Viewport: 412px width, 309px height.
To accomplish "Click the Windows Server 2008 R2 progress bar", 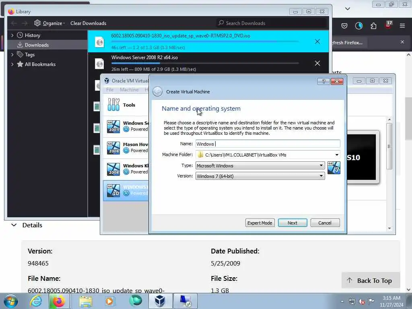I will 205,63.
